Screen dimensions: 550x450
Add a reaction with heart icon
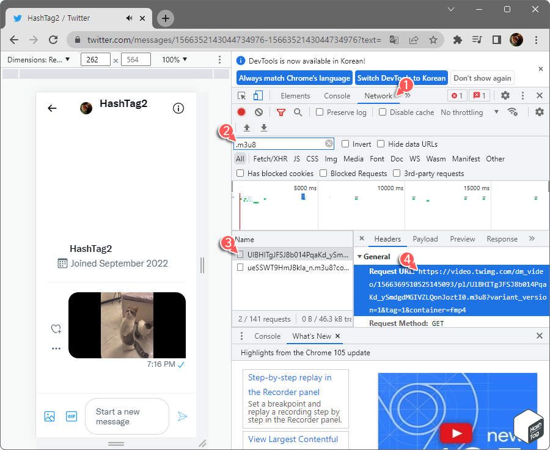56,329
